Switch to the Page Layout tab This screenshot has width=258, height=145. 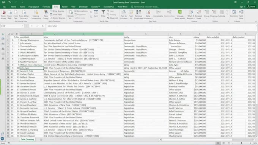click(x=33, y=7)
